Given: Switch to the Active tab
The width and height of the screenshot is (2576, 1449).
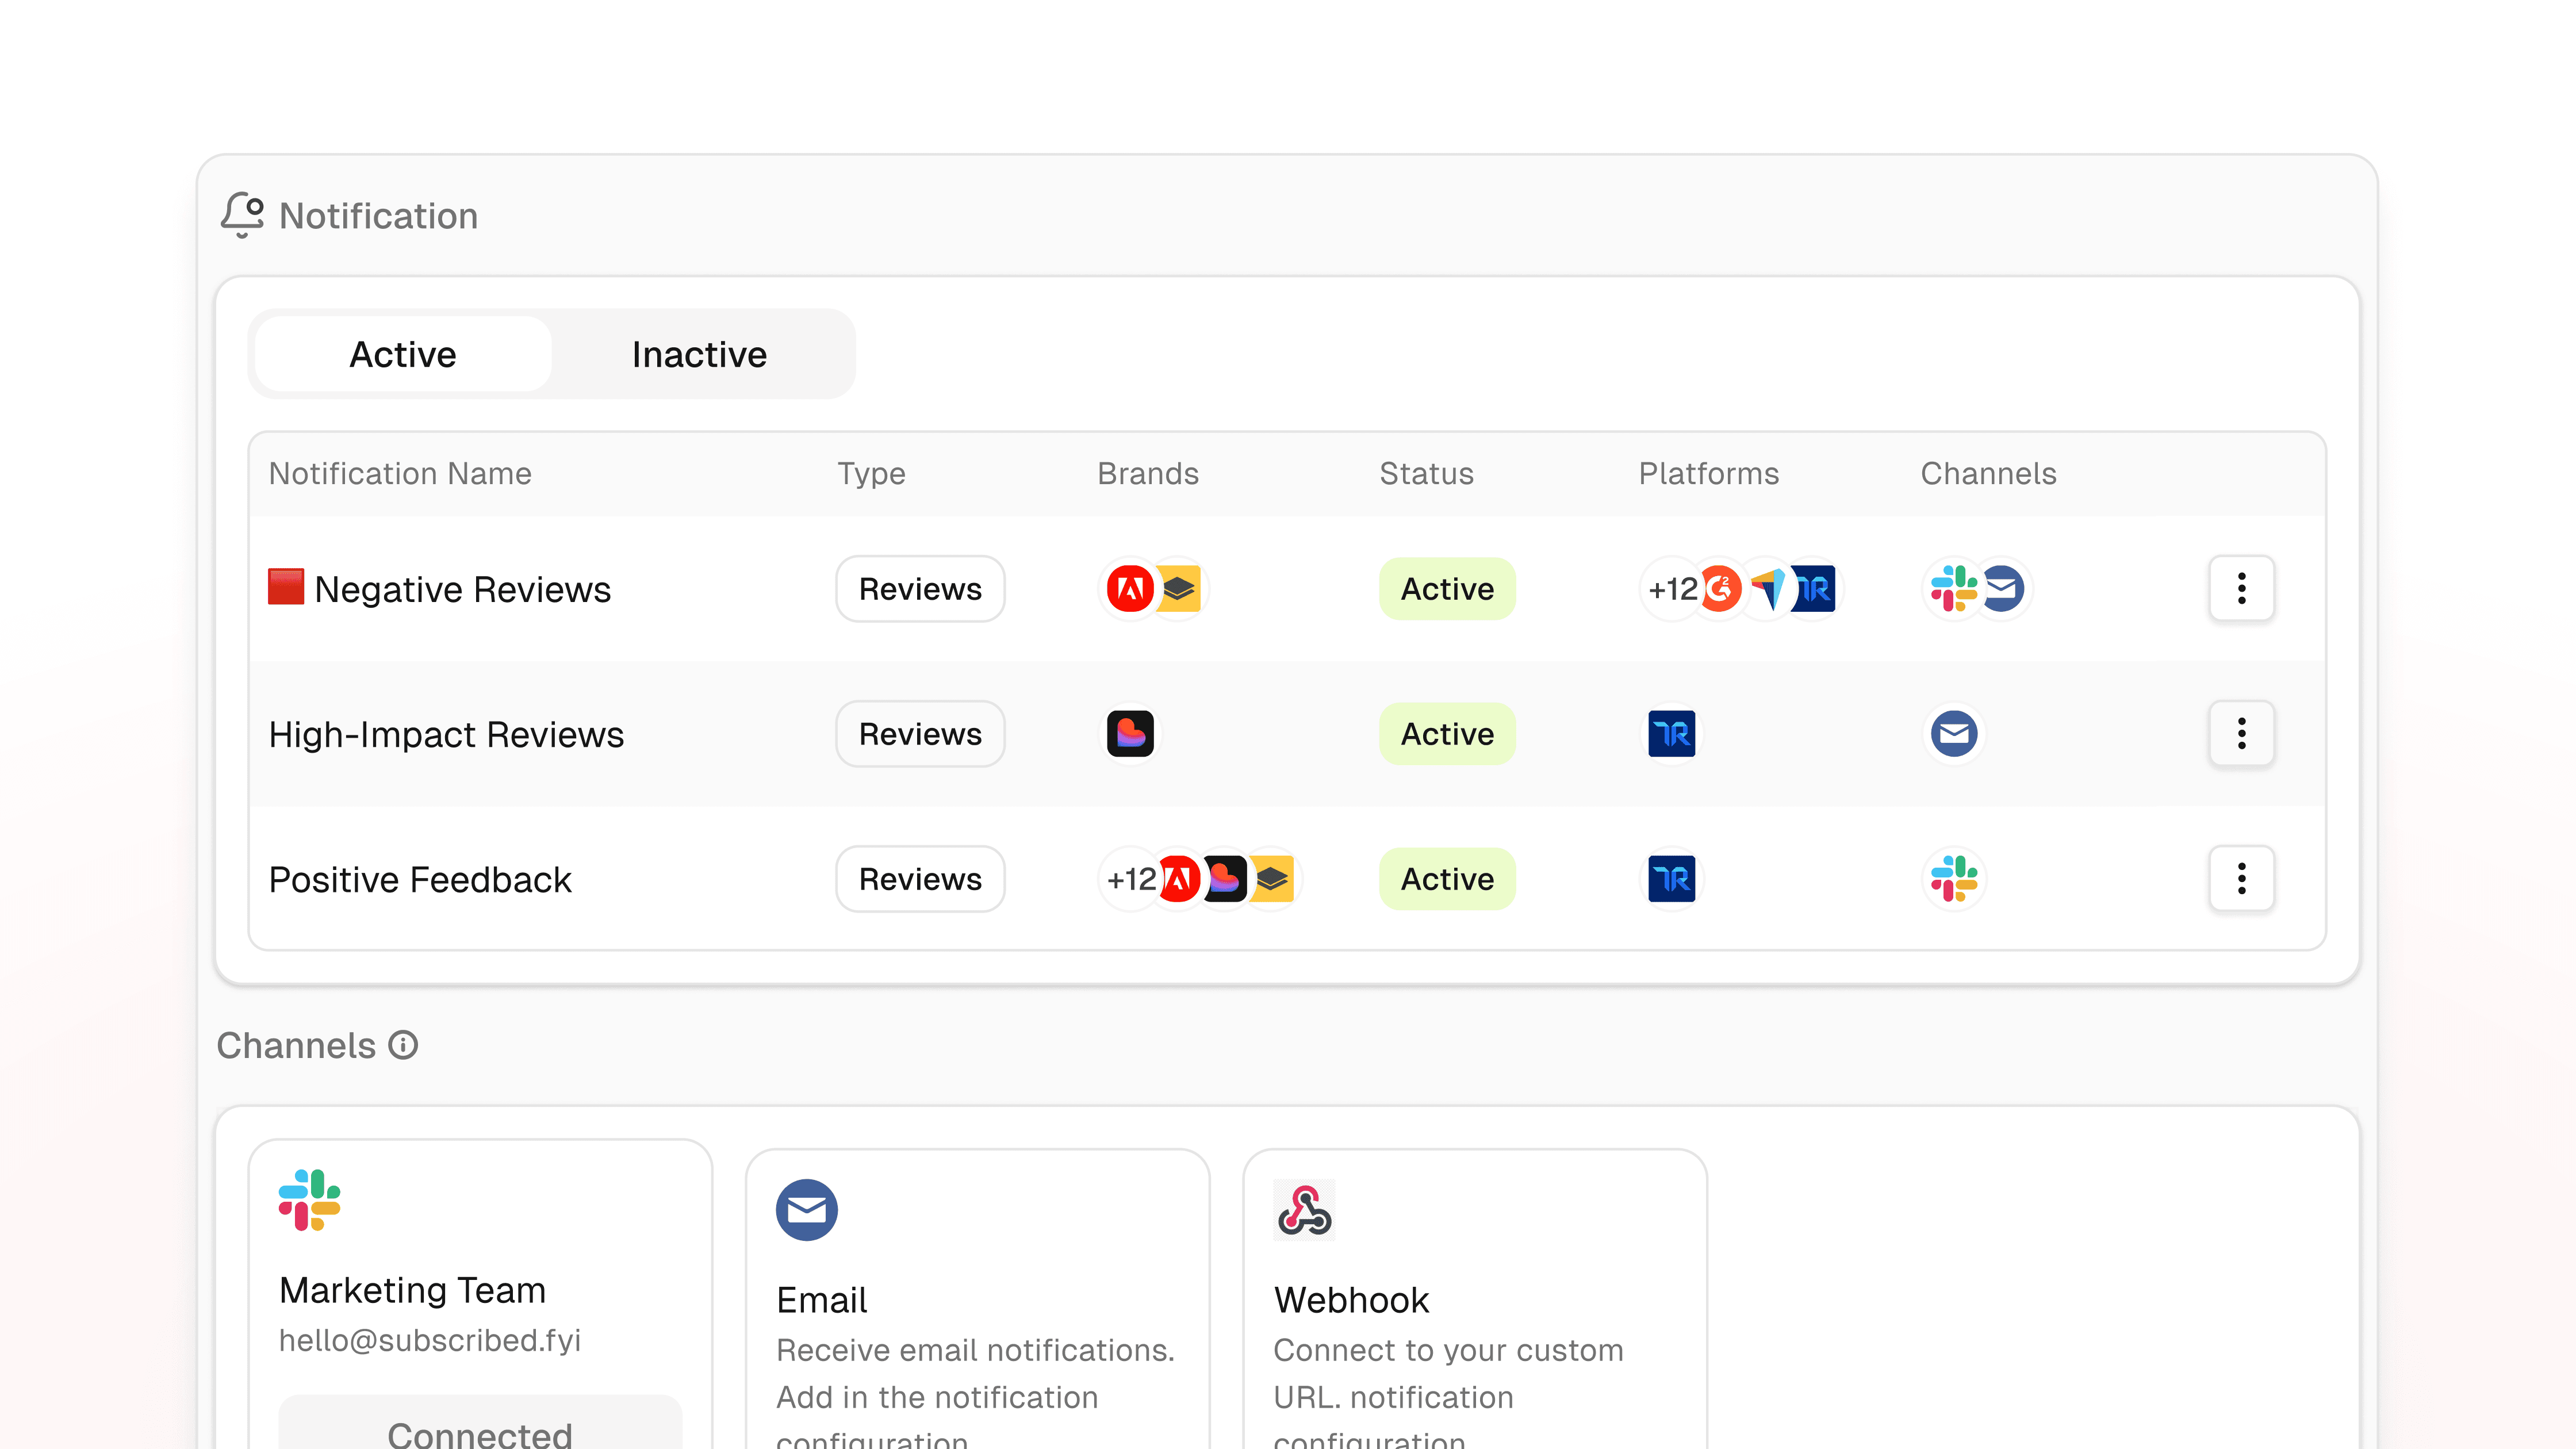Looking at the screenshot, I should click(402, 354).
